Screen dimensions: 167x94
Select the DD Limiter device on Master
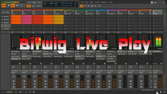click(x=157, y=51)
